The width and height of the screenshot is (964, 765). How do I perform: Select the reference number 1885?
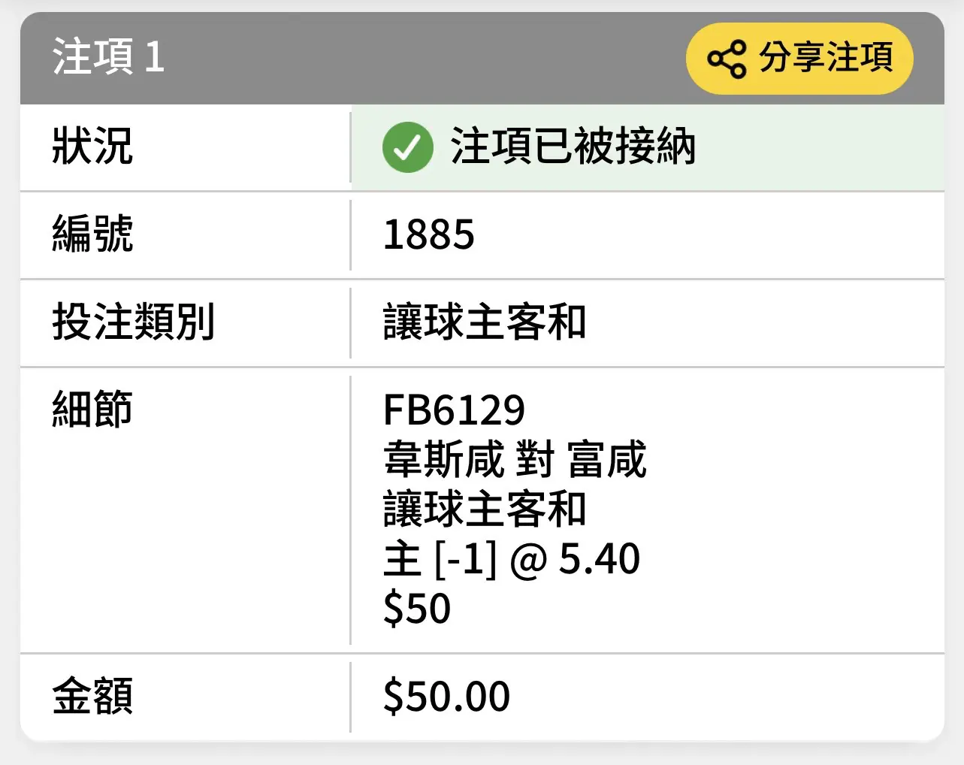tap(429, 235)
